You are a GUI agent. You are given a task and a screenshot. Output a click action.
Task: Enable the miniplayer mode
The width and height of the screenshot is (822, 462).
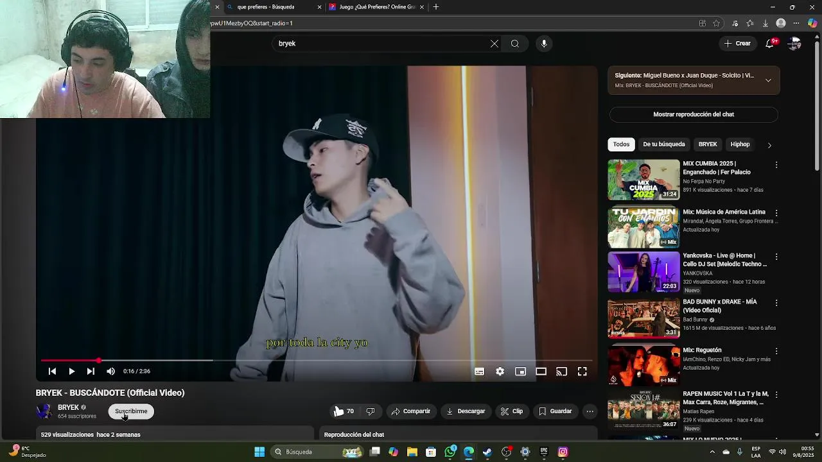click(x=520, y=371)
